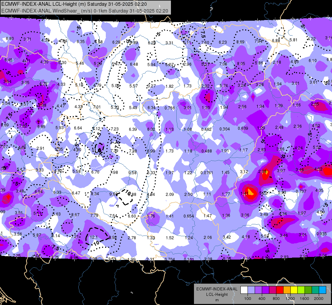Click the wind shear value 7.28

pos(133,151)
